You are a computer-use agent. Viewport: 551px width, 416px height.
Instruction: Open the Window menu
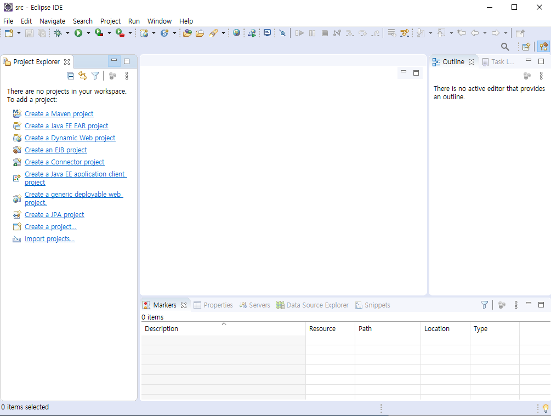[159, 21]
